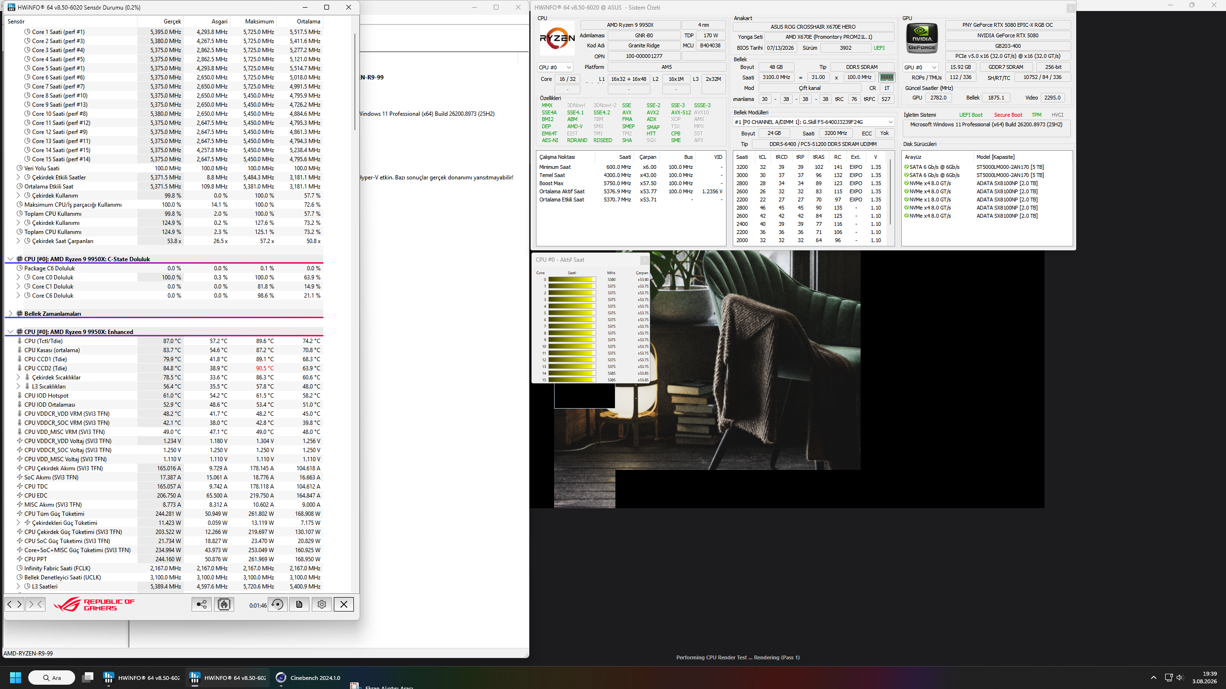
Task: Click the Boost Max operating point row
Action: point(631,183)
